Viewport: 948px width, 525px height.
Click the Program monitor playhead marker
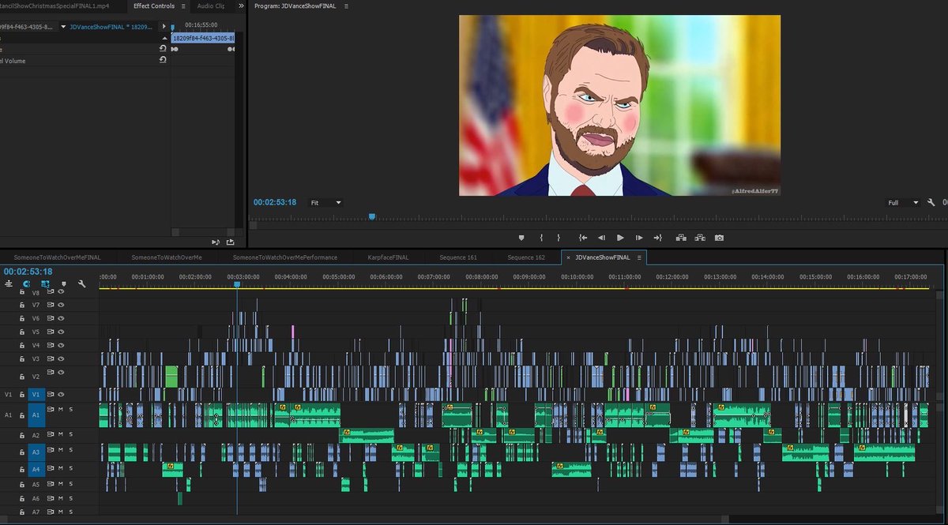coord(372,216)
